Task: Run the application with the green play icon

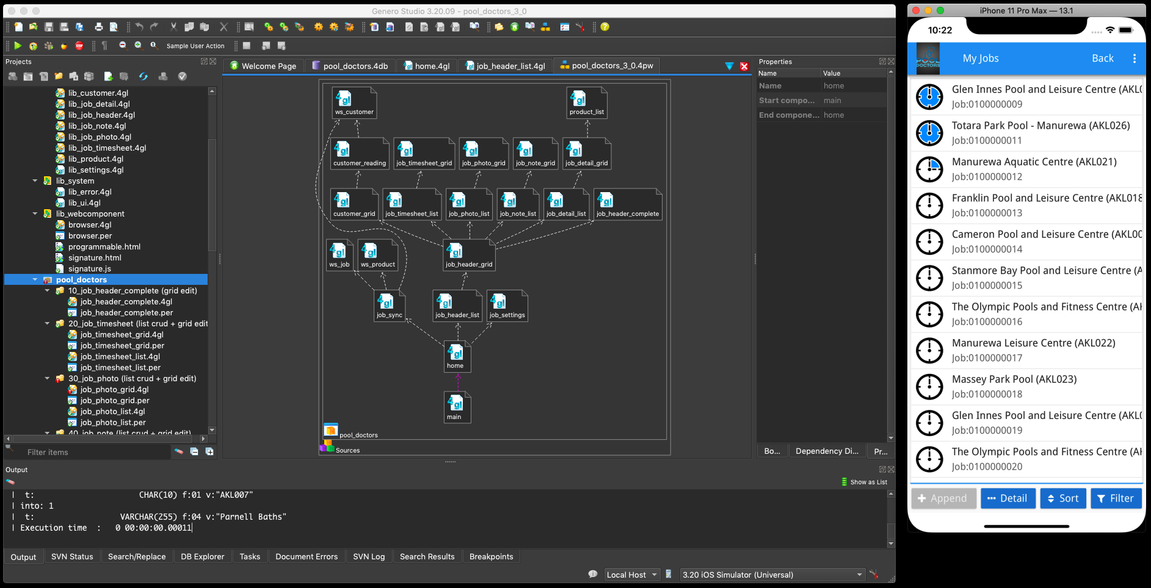Action: 18,46
